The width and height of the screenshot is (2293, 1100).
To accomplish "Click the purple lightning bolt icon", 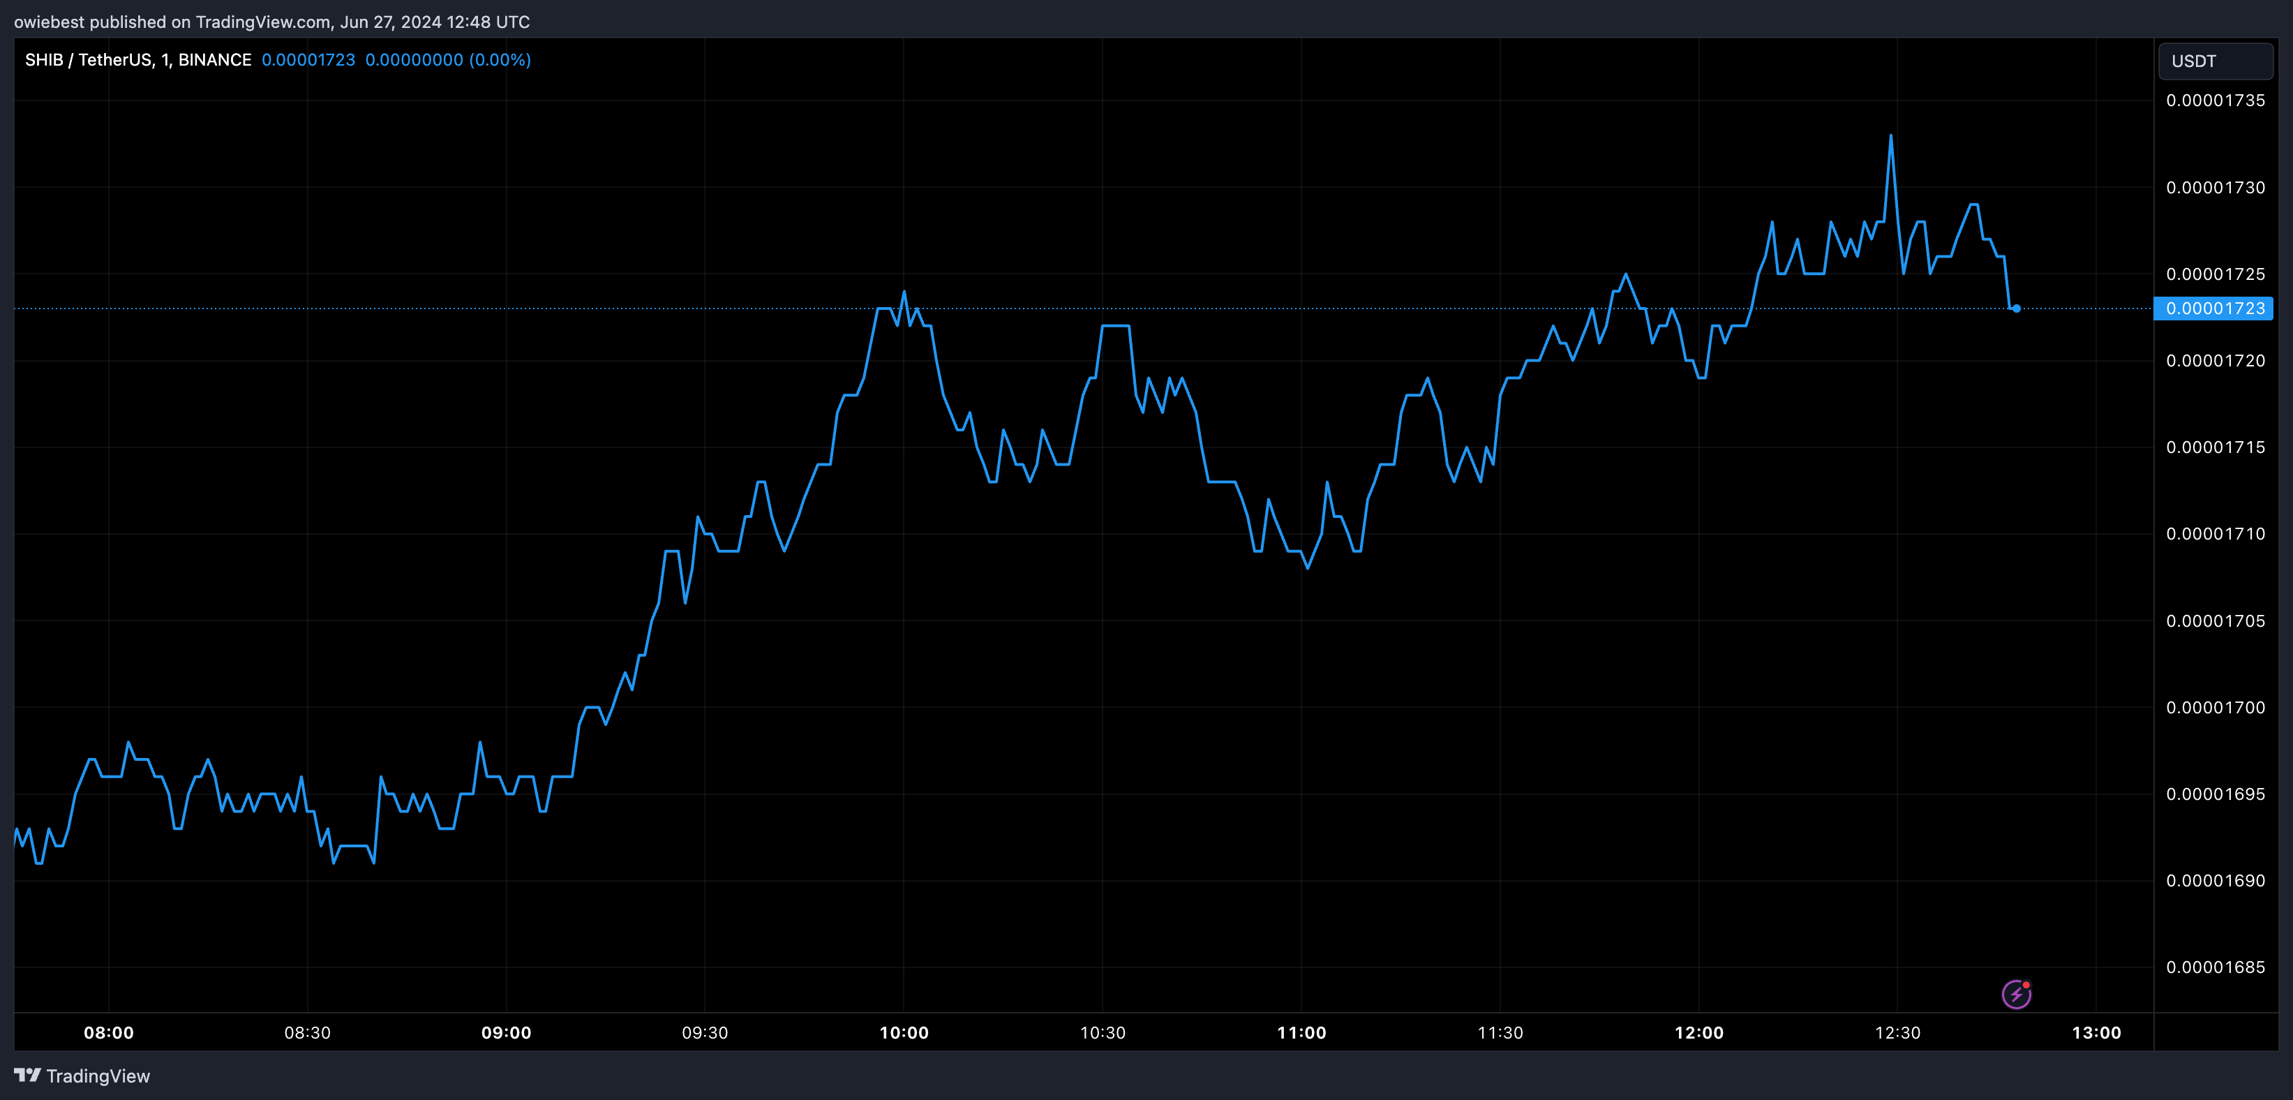I will (x=2016, y=994).
